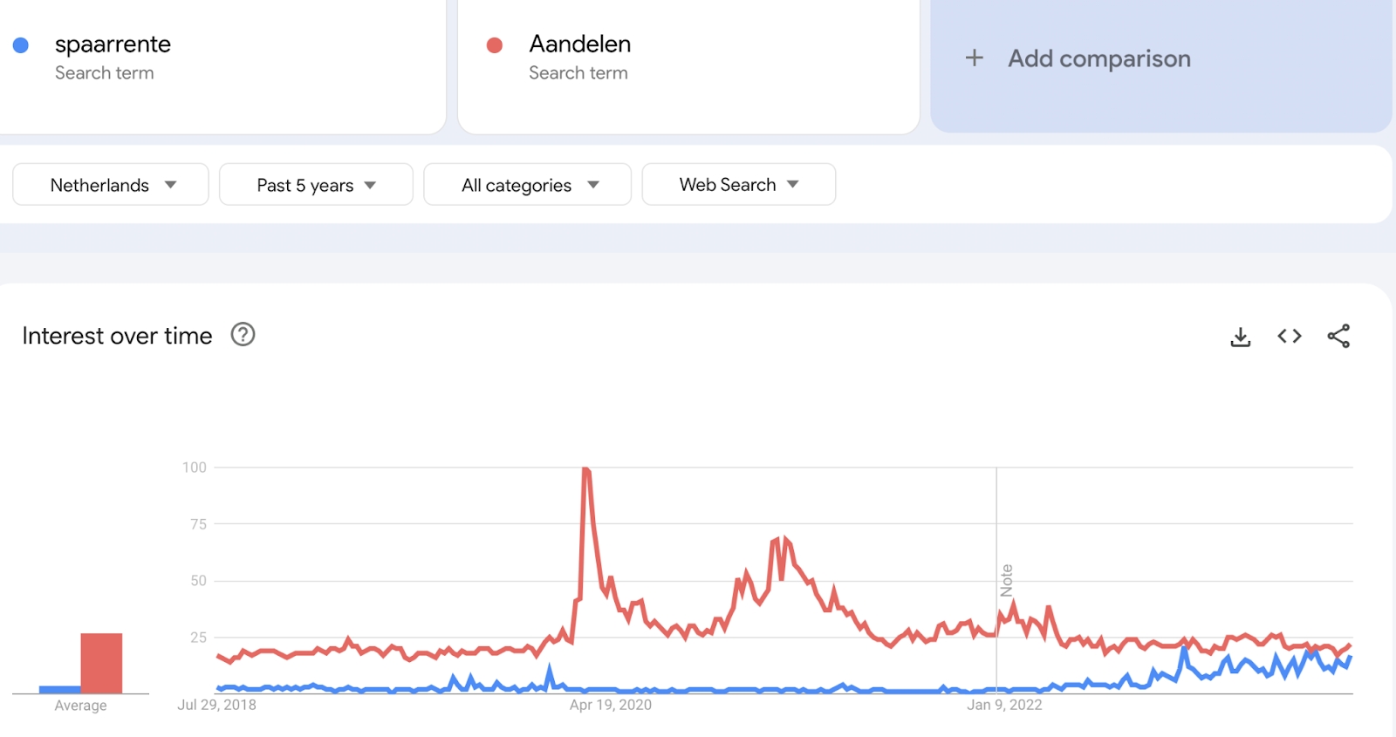
Task: Expand the Past 5 years time range
Action: point(316,185)
